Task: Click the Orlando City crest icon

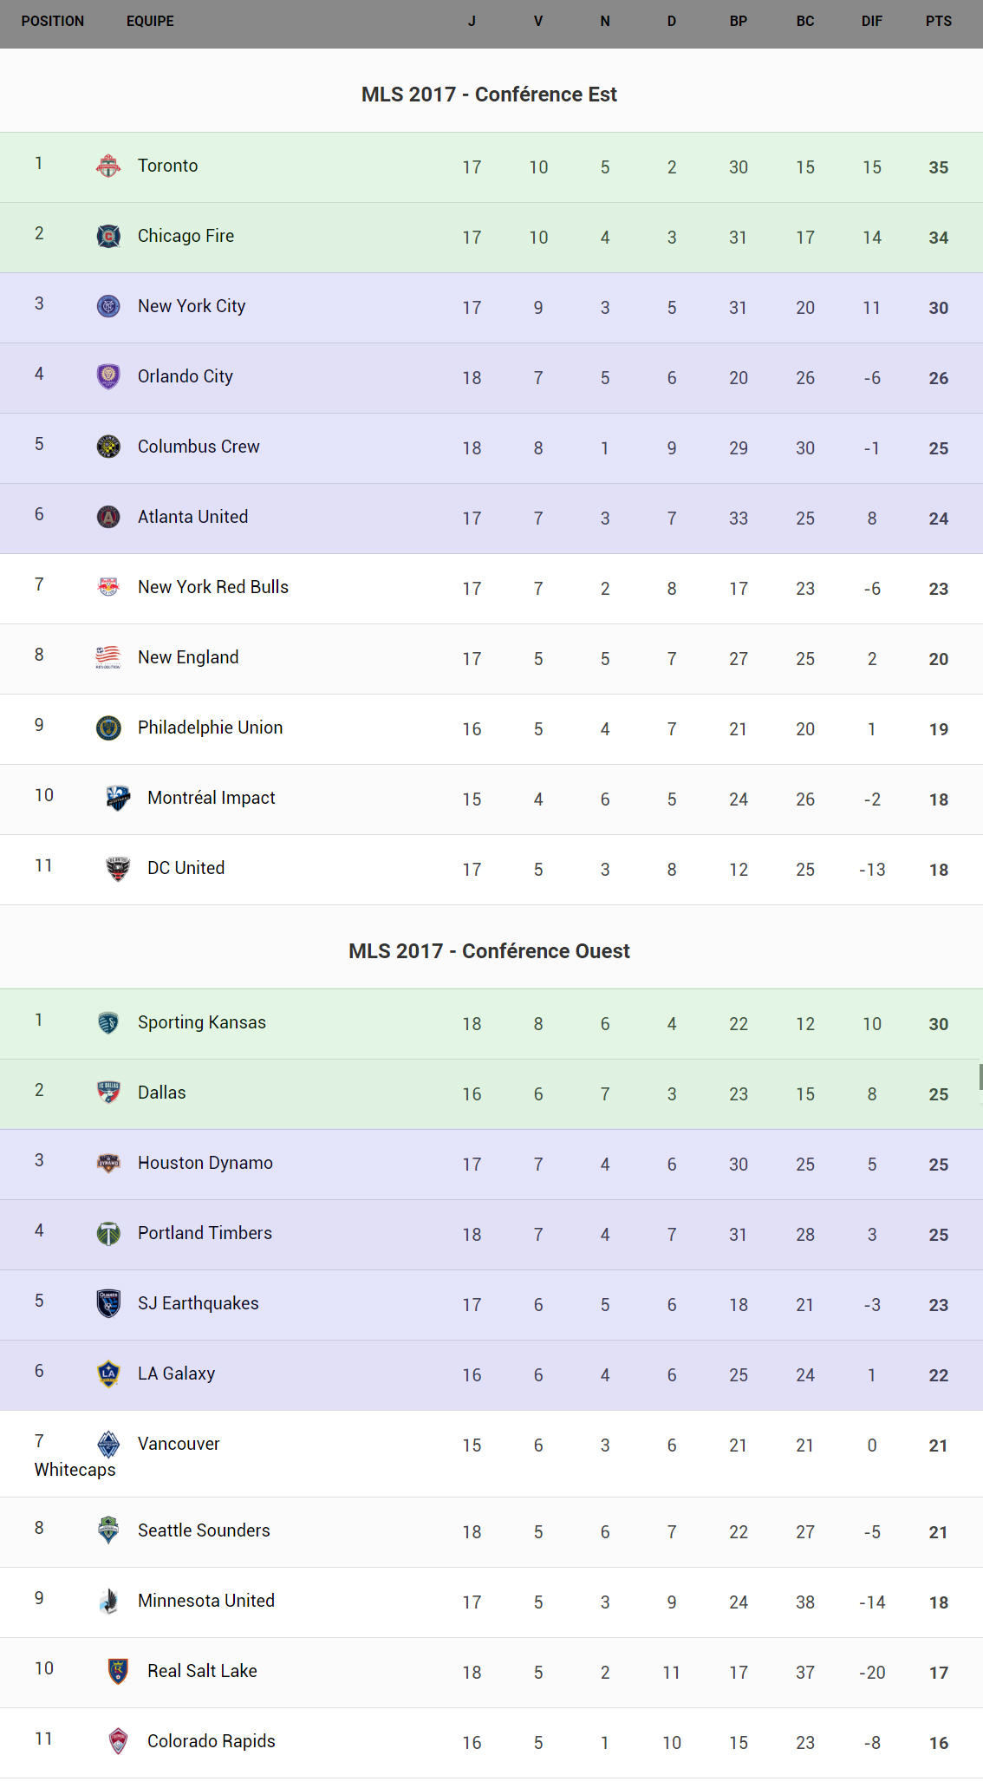Action: coord(108,376)
